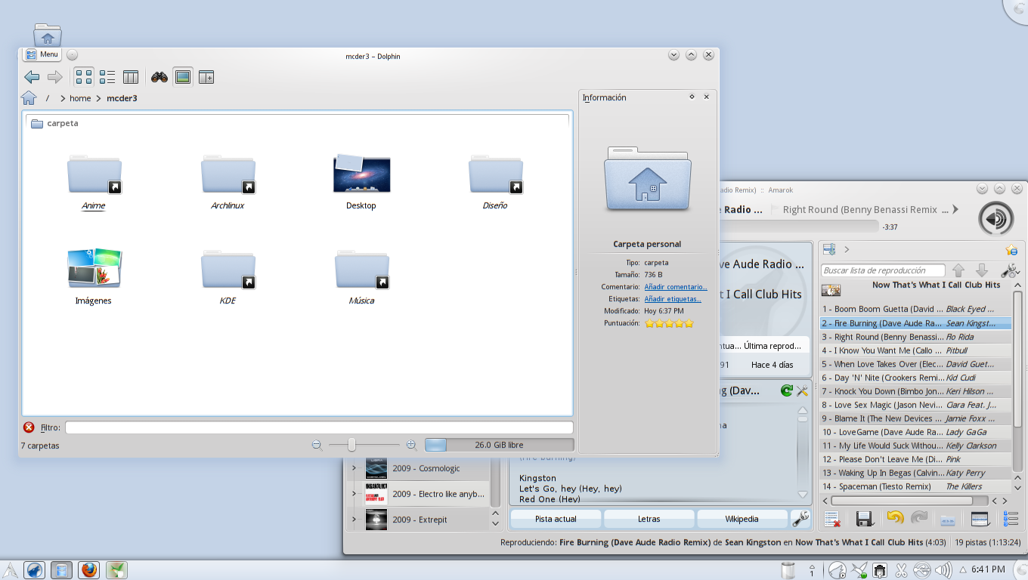Go forward in Dolphin navigation

pos(54,77)
